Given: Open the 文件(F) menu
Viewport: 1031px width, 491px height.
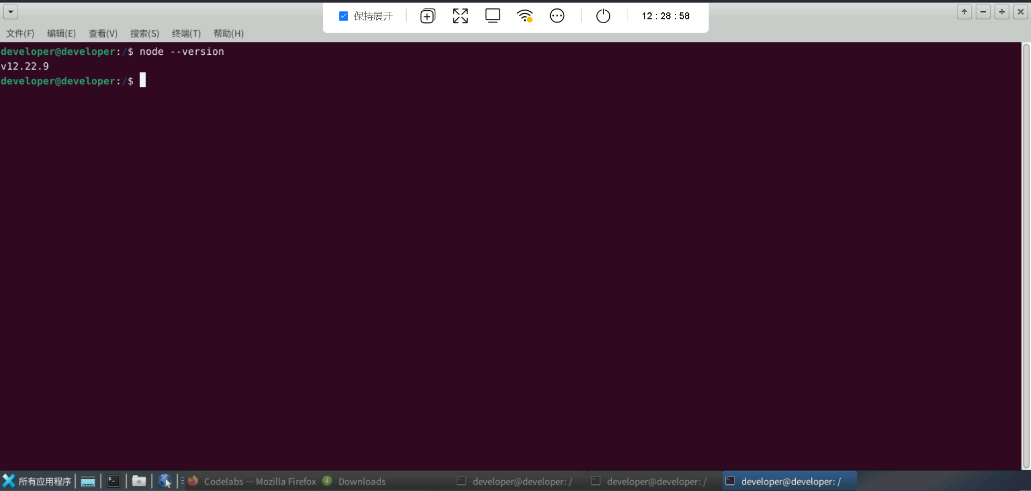Looking at the screenshot, I should 20,33.
